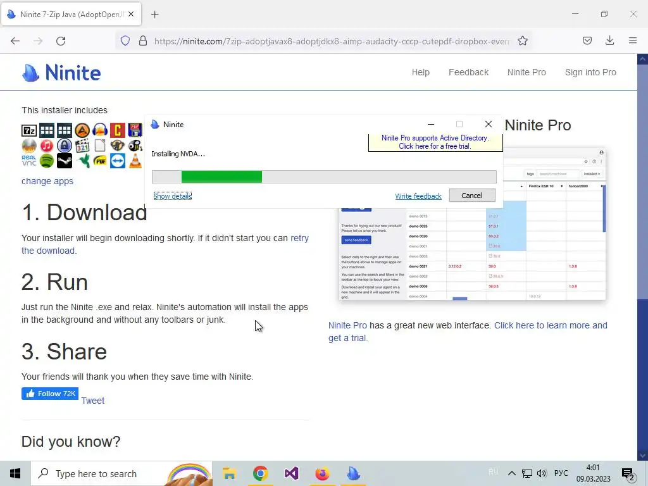
Task: Open volume control in system tray
Action: point(542,473)
